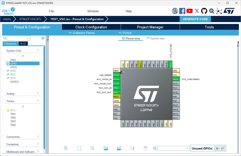Screen dimensions: 241x156
Task: Click the RTC warning triangle icon
Action: click(x=8, y=110)
